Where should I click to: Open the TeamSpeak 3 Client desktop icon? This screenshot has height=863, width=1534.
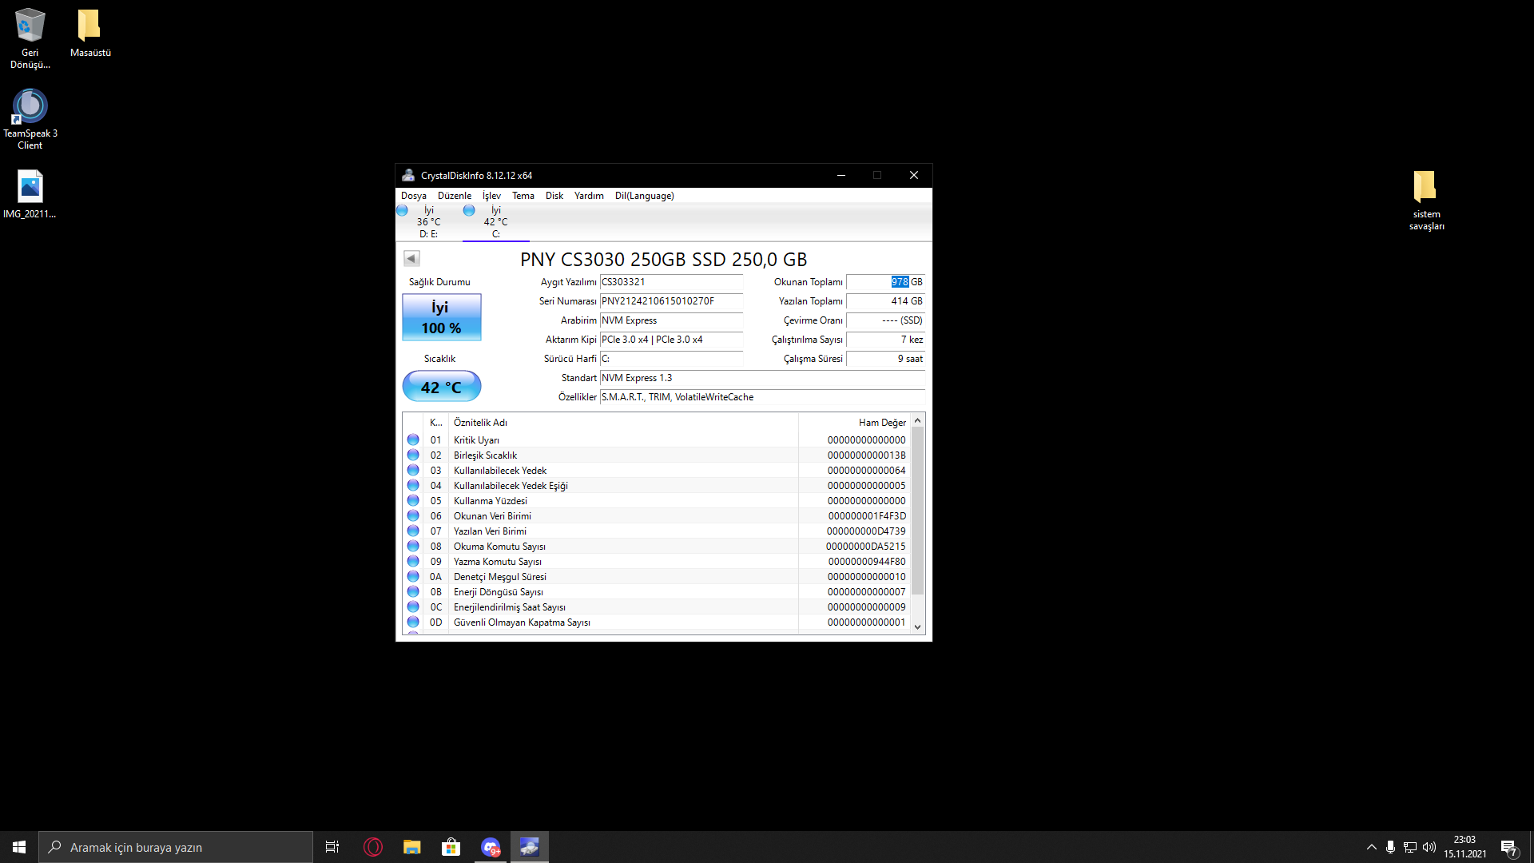(30, 118)
